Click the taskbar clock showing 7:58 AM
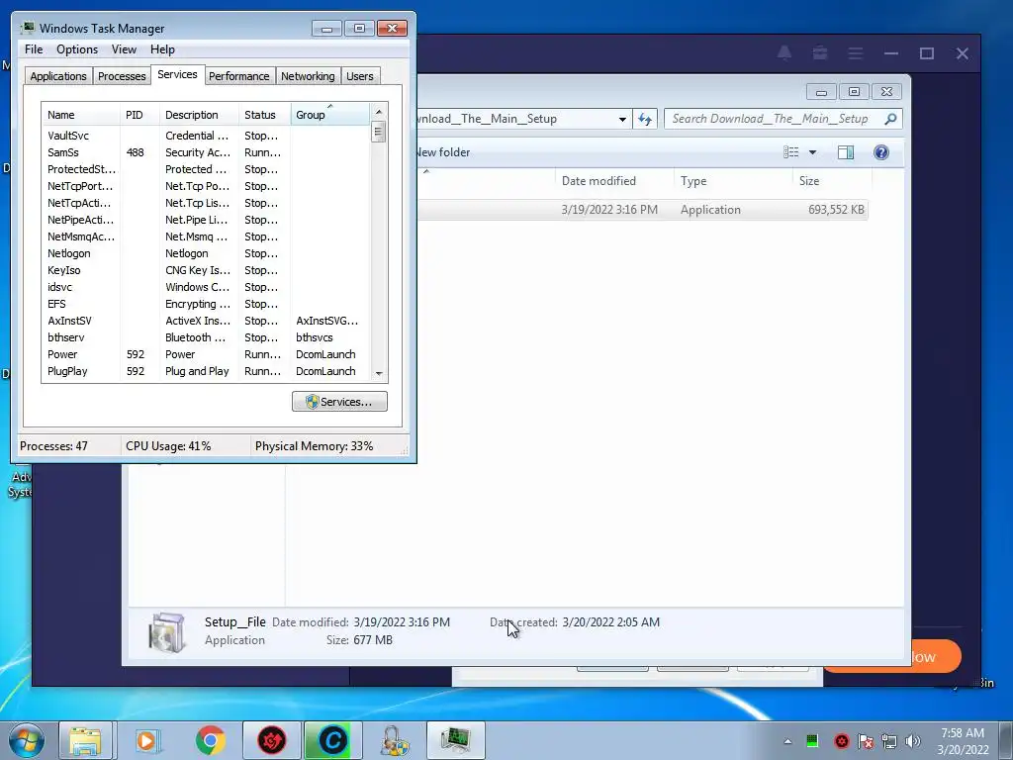Screen dimensions: 1013x760 (x=963, y=741)
